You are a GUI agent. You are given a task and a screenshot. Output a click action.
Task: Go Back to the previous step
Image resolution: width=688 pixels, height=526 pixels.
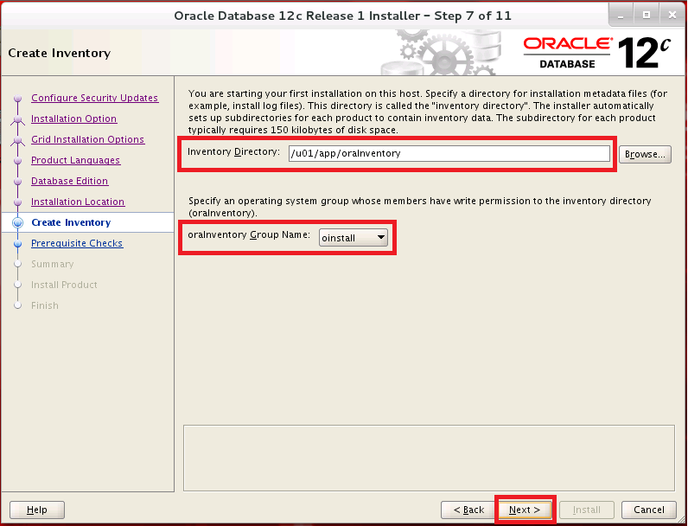click(x=468, y=510)
